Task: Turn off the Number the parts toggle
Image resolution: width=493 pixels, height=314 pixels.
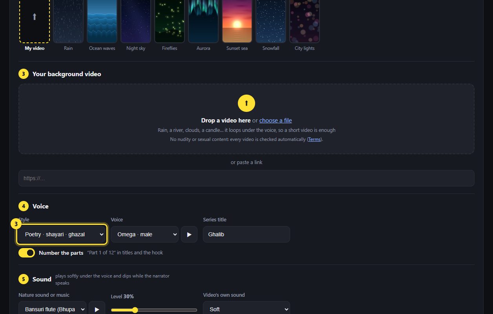Action: [x=27, y=253]
